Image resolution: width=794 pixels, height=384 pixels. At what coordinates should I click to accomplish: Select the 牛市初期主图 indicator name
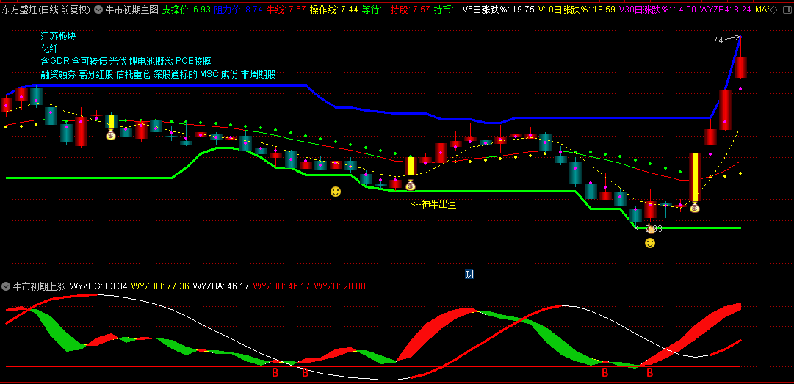[x=131, y=9]
